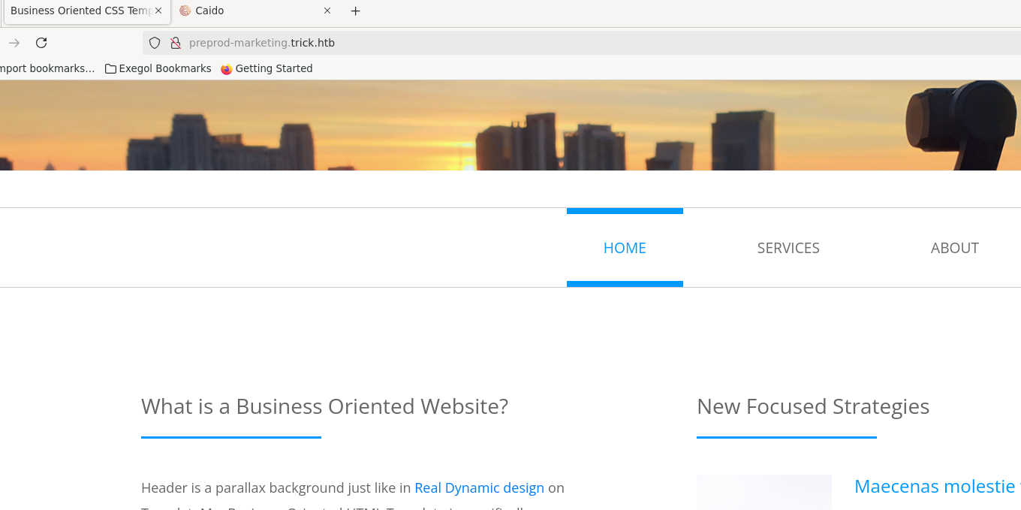Click the forward navigation arrow

pos(14,43)
